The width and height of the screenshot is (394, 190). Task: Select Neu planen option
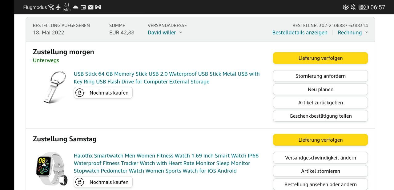(x=320, y=89)
